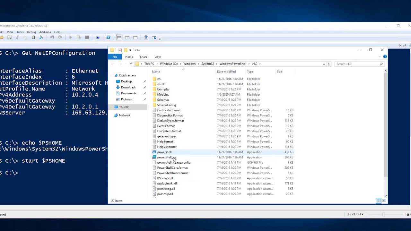Select the Examples folder
Viewport: 411px width, 231px height.
(163, 89)
